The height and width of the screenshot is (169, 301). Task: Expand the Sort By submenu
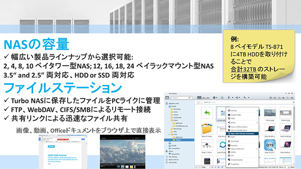click(243, 111)
